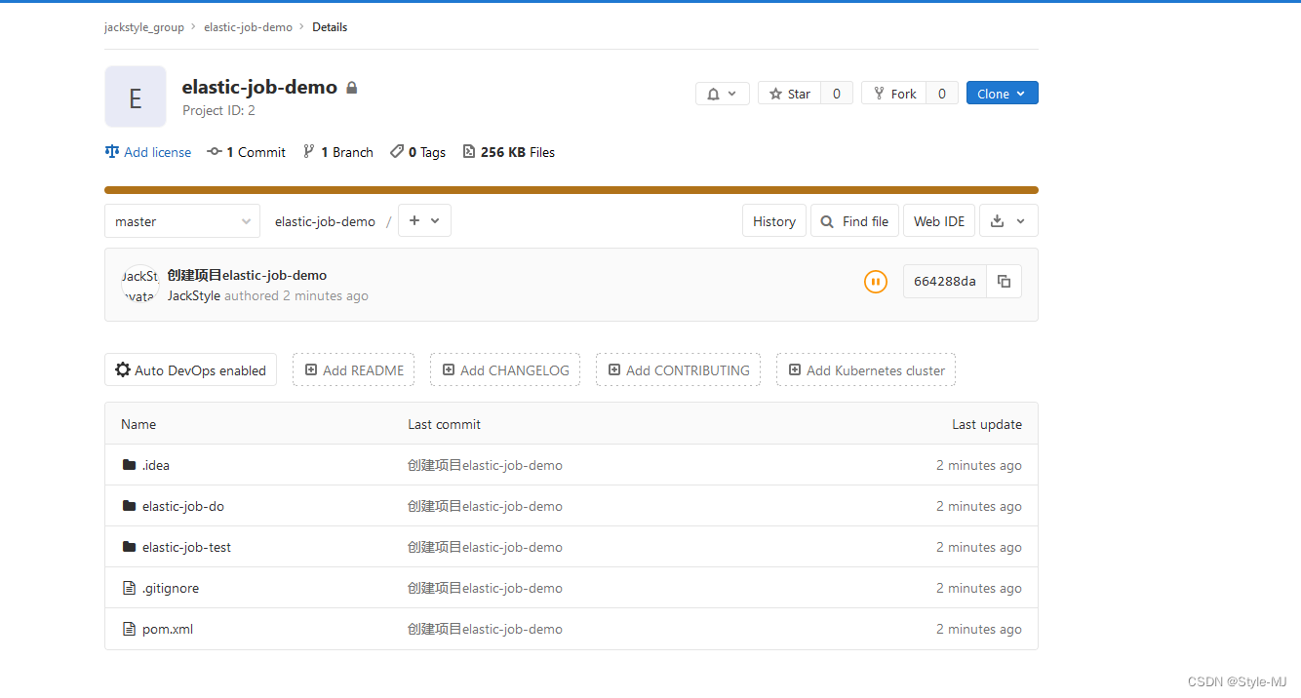Open the .gitignore file

tap(171, 588)
